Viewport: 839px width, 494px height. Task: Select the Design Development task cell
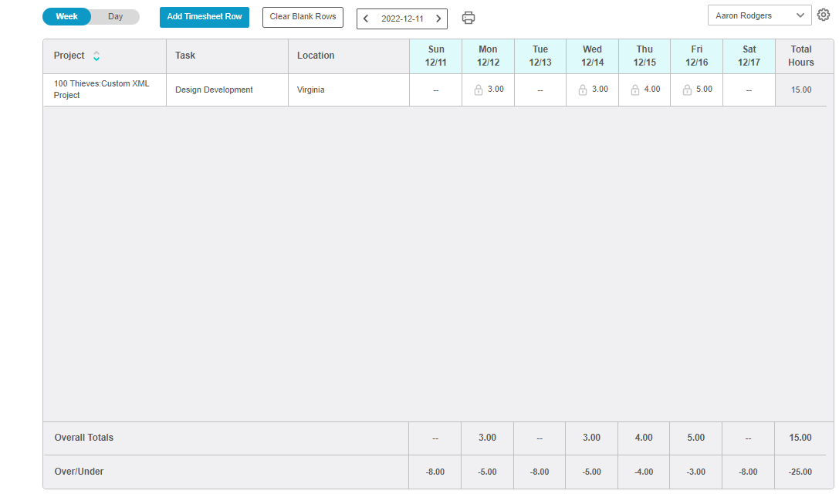click(228, 90)
